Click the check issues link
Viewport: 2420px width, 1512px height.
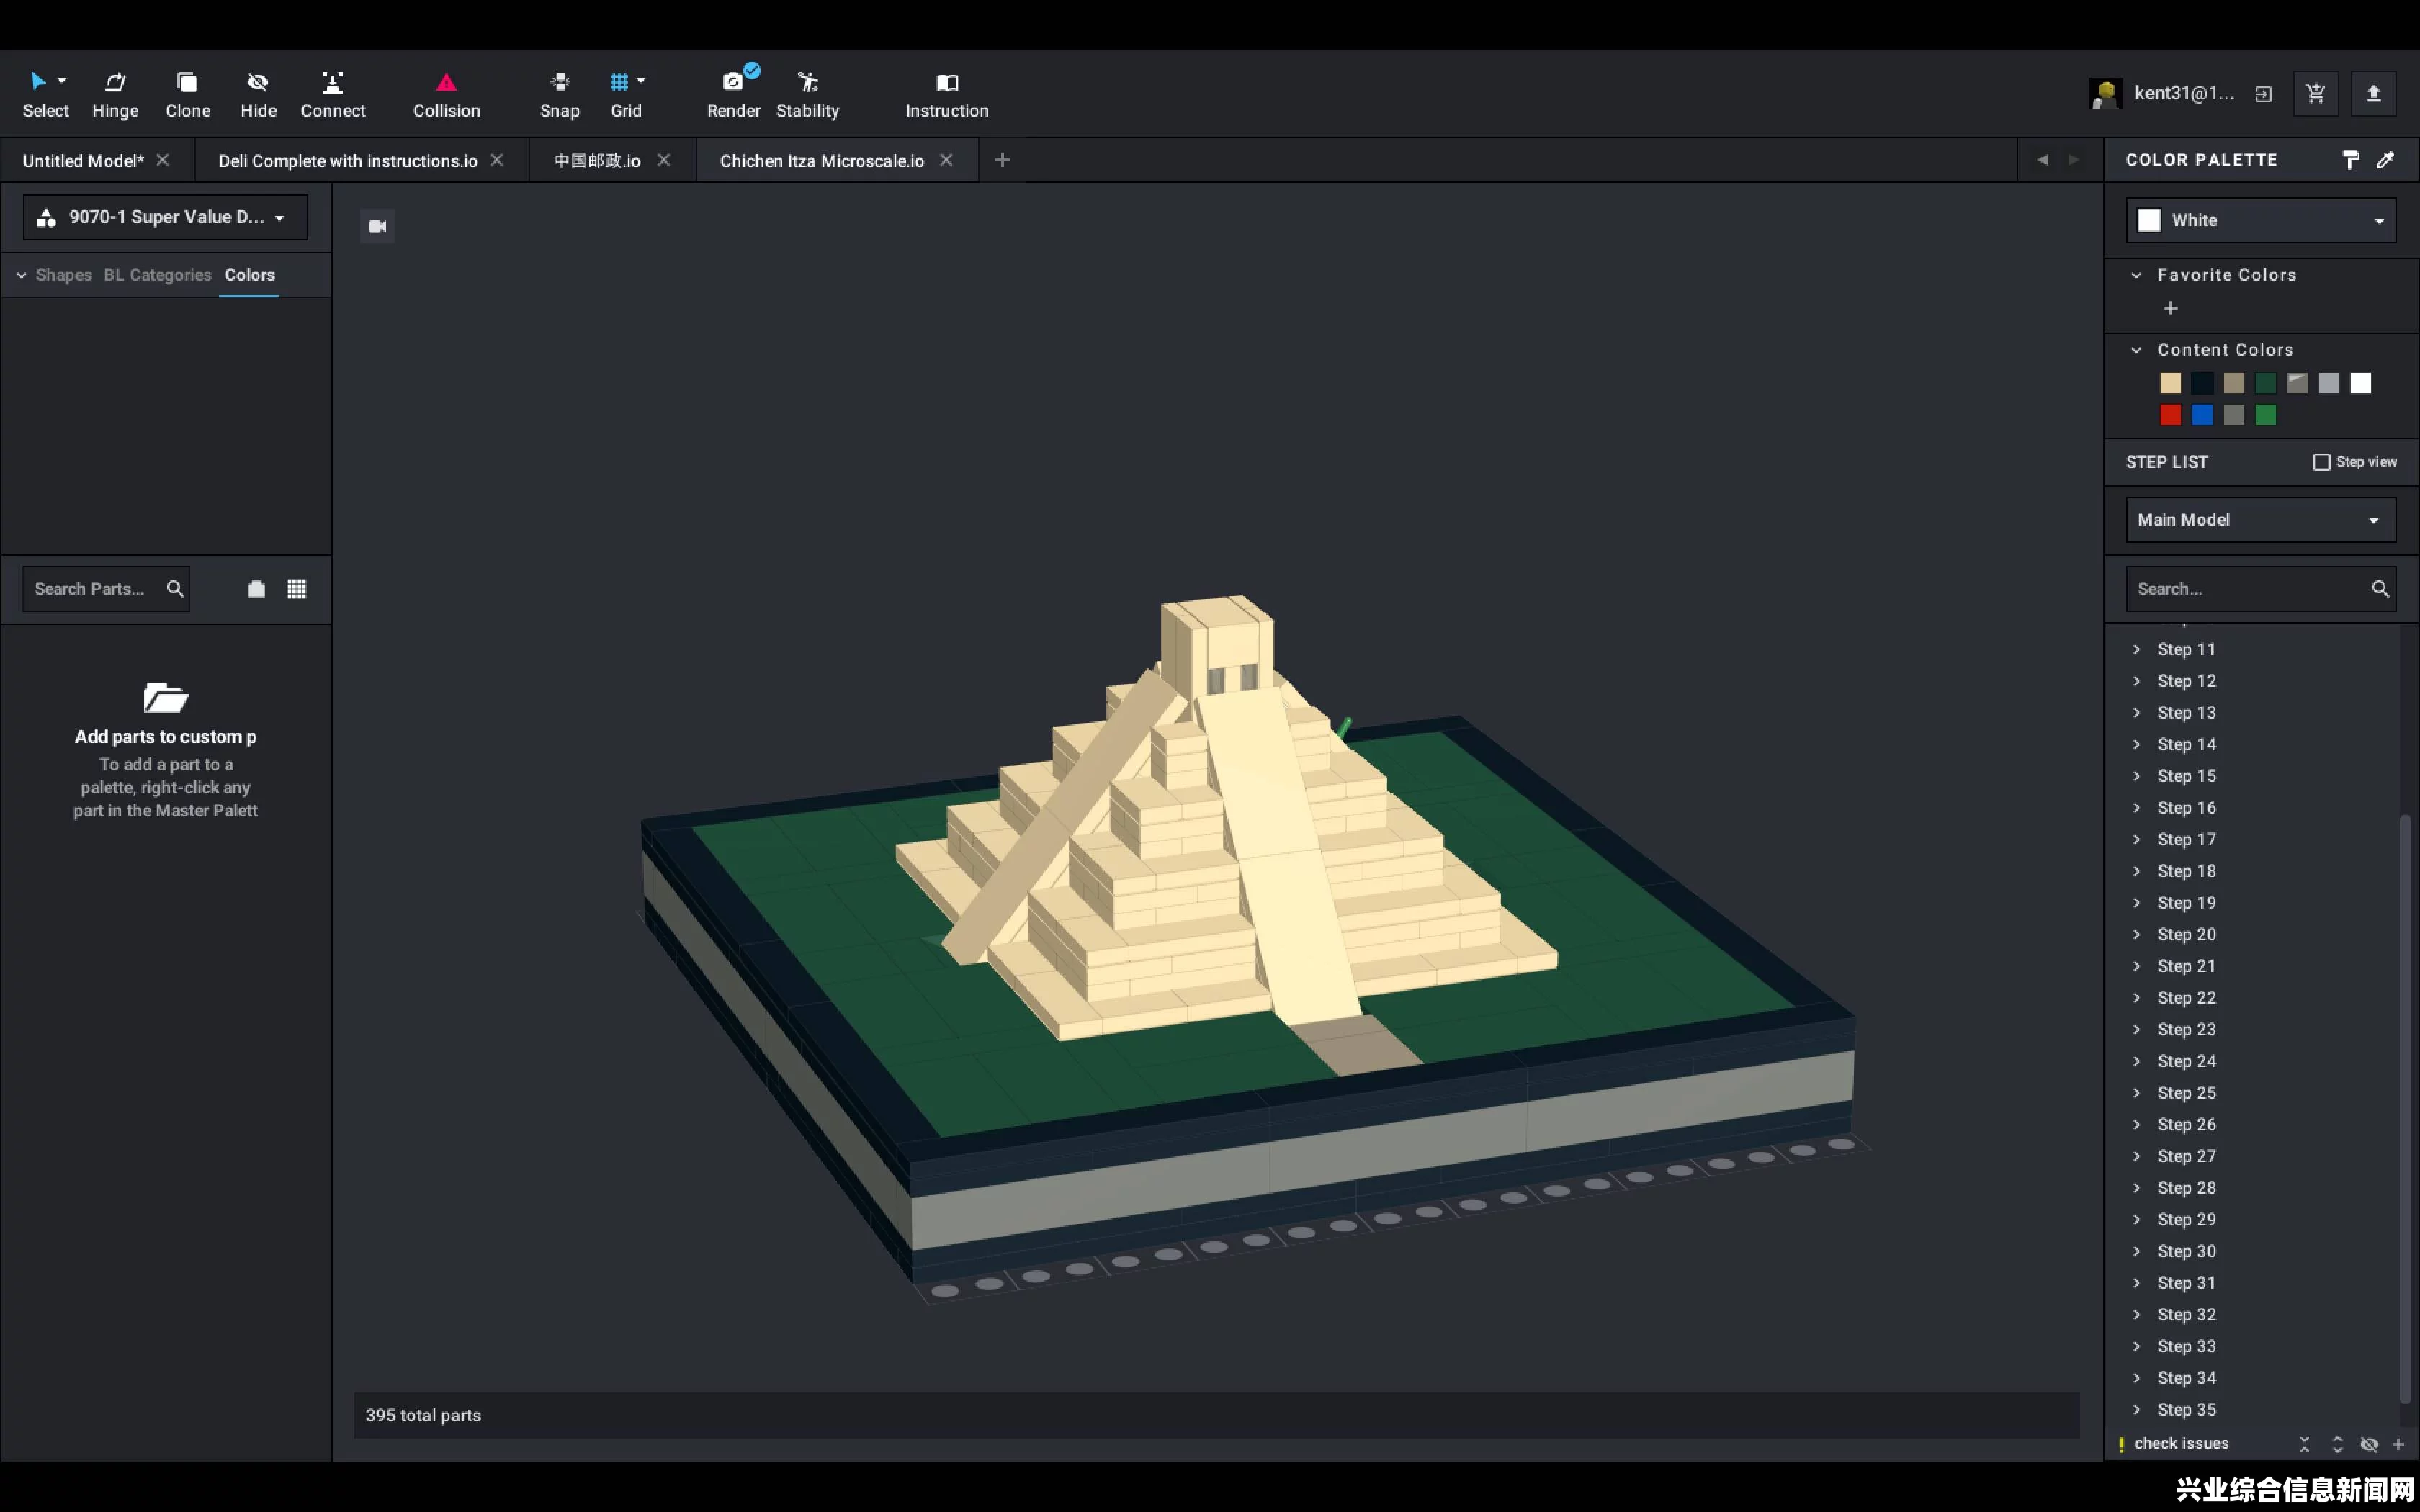pyautogui.click(x=2181, y=1444)
